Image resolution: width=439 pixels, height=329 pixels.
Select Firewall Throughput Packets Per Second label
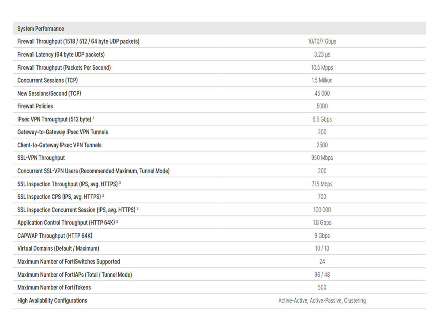(64, 68)
